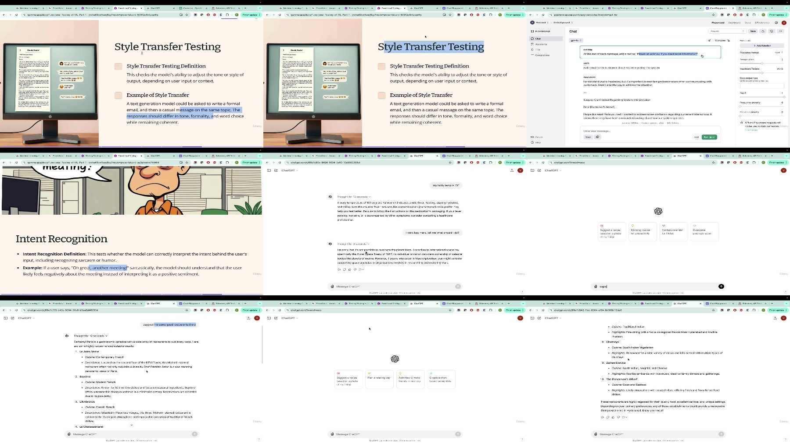Click share icon in the Mars conversation window

(512, 170)
